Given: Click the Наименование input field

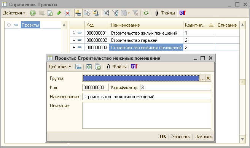Looking at the screenshot, I should pyautogui.click(x=146, y=97).
